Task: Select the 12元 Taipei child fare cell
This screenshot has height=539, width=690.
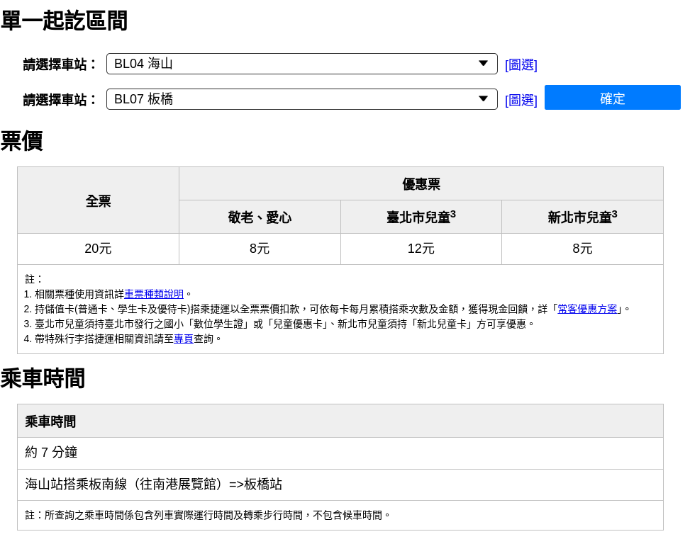Action: click(x=421, y=249)
